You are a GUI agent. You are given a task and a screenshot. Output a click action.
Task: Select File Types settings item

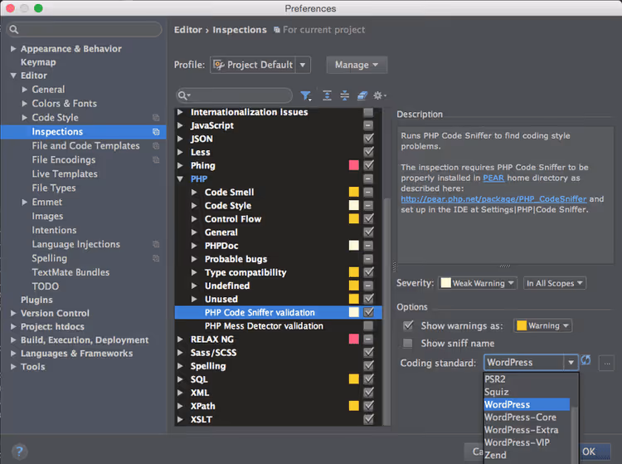54,188
